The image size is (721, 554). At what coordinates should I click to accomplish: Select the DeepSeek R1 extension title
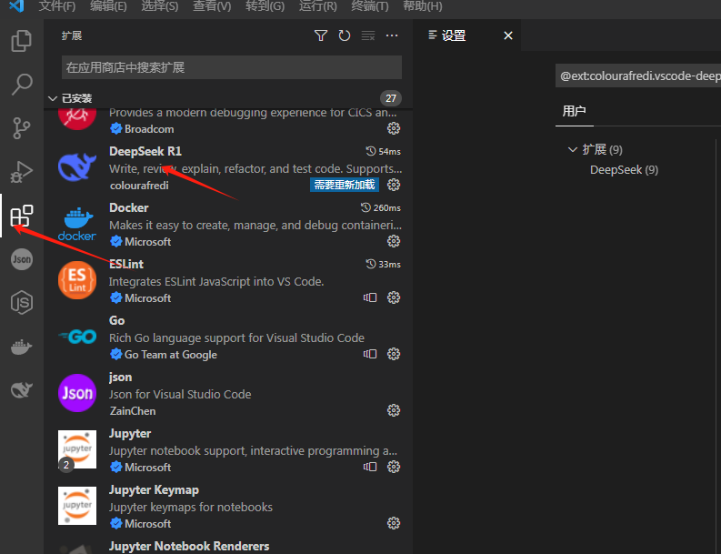tap(145, 151)
